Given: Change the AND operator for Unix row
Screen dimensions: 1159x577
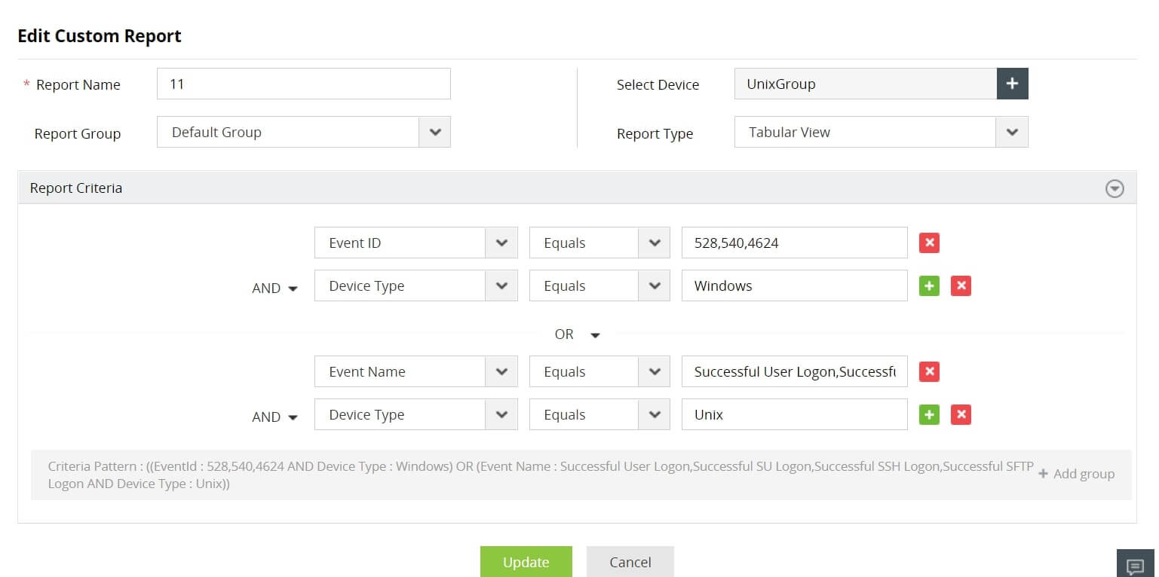Looking at the screenshot, I should (x=274, y=417).
